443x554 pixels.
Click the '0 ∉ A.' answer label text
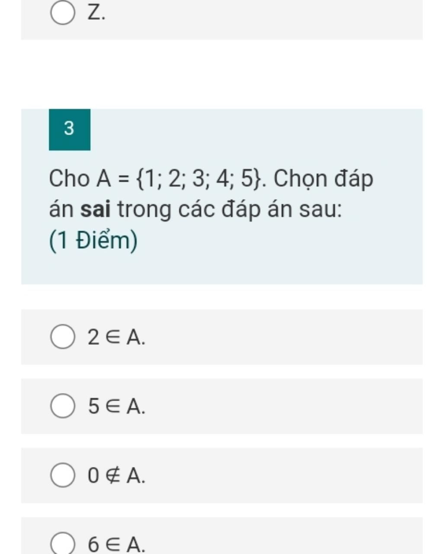click(116, 476)
